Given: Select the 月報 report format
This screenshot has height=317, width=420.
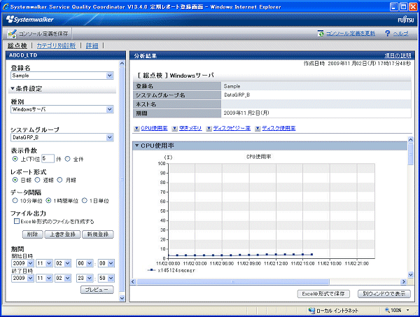Looking at the screenshot, I should pyautogui.click(x=59, y=180).
